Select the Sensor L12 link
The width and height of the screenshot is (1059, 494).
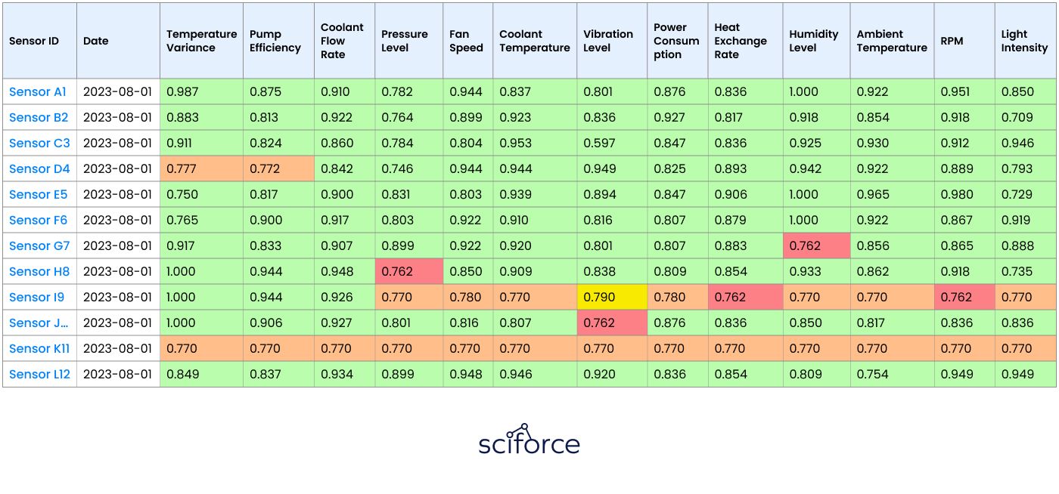[x=39, y=374]
